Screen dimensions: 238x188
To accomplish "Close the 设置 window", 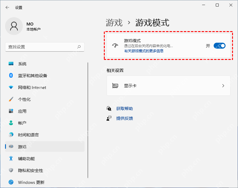I will 231,5.
